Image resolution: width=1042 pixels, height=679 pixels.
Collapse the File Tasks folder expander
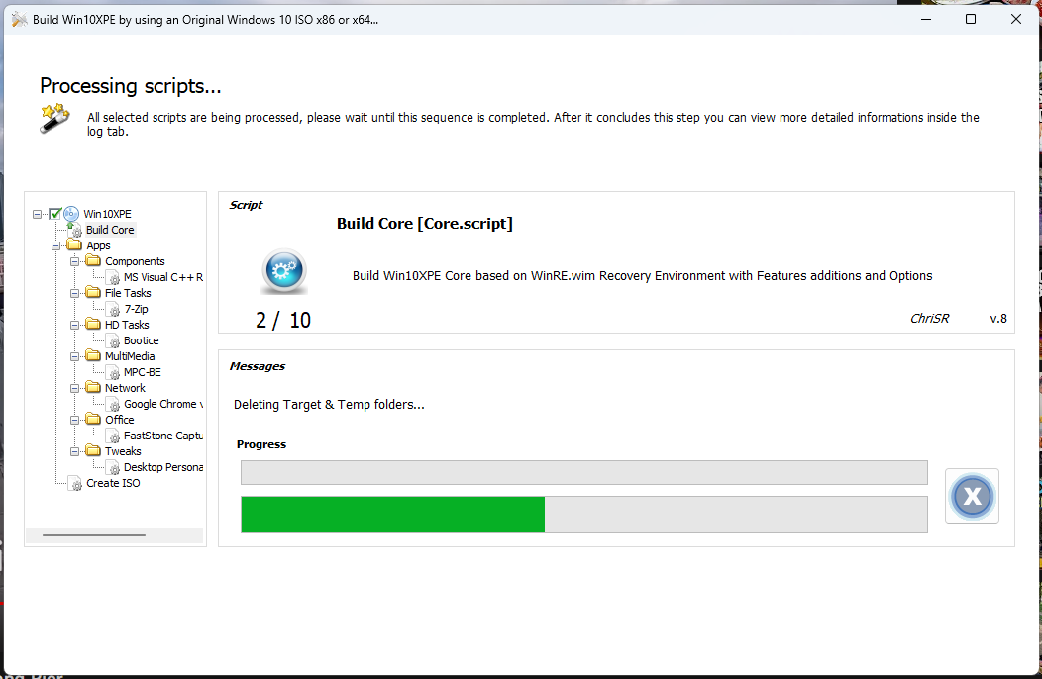click(x=74, y=293)
